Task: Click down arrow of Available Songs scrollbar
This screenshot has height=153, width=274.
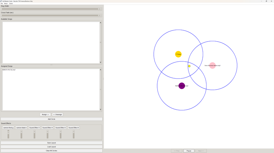Action: 100,62
